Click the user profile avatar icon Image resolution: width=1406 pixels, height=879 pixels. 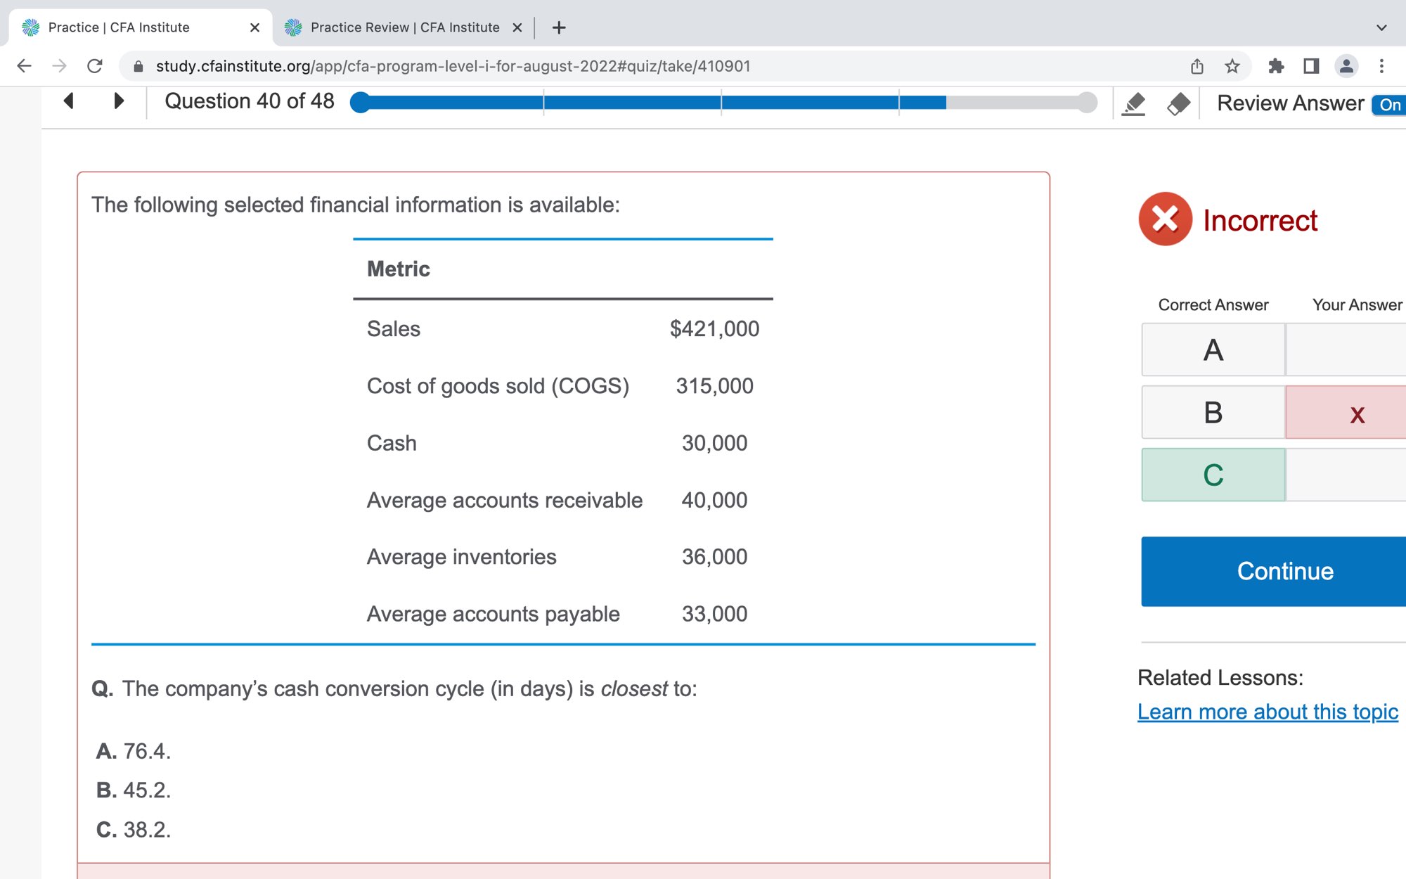pyautogui.click(x=1346, y=66)
